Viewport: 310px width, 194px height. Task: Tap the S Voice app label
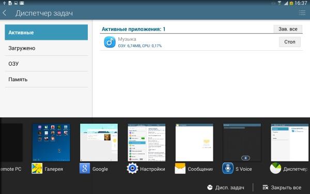pyautogui.click(x=243, y=169)
